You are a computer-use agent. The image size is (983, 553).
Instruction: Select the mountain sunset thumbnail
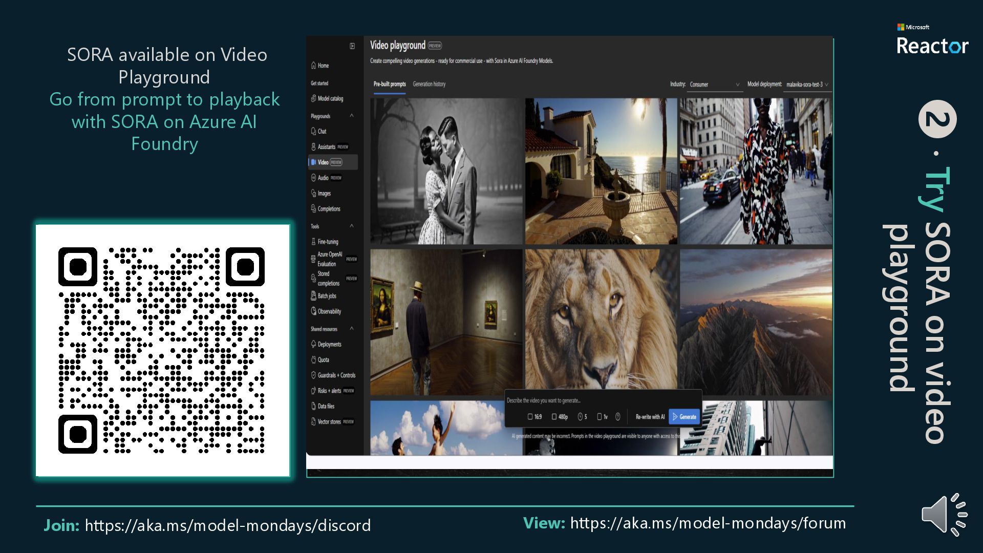tap(756, 322)
